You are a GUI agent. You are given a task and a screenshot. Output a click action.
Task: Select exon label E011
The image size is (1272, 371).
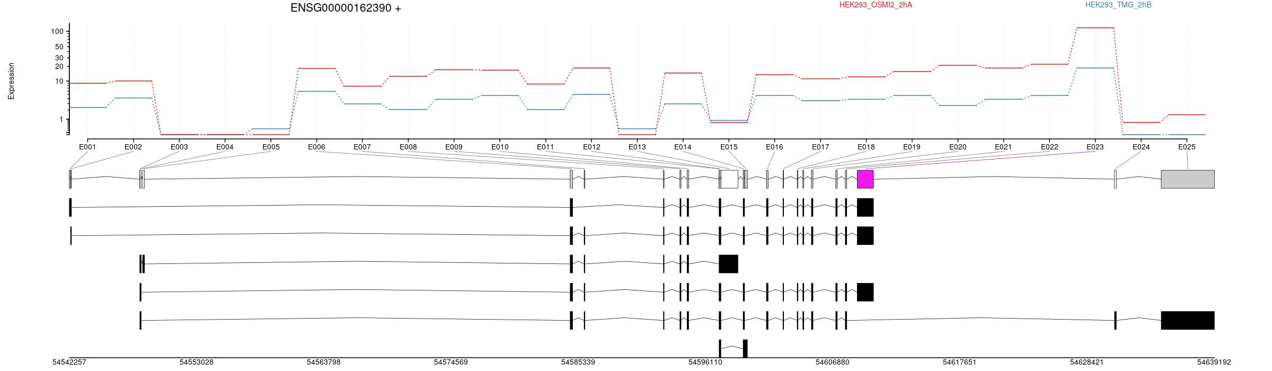(x=545, y=147)
